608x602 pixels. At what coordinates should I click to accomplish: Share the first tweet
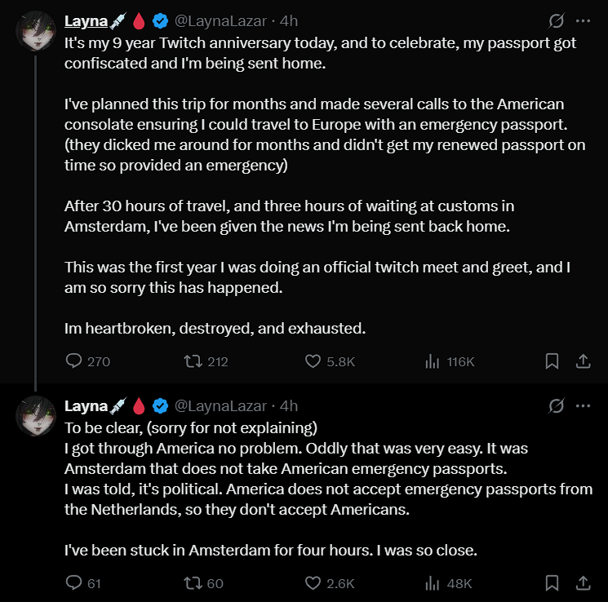click(584, 361)
